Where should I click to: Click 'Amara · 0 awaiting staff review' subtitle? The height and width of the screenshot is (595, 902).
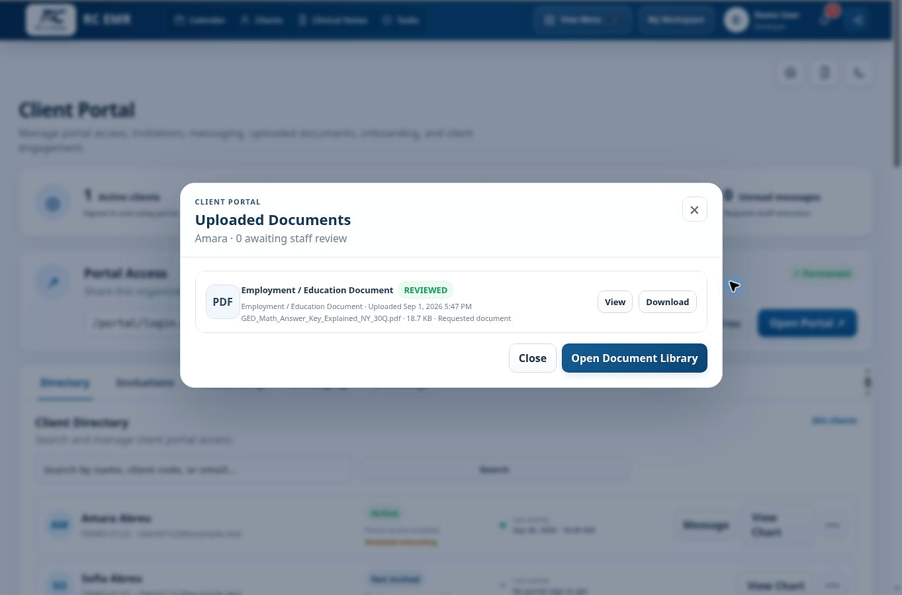click(271, 238)
